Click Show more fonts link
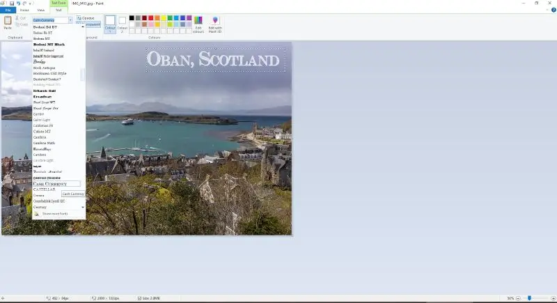The width and height of the screenshot is (557, 303). click(x=55, y=214)
